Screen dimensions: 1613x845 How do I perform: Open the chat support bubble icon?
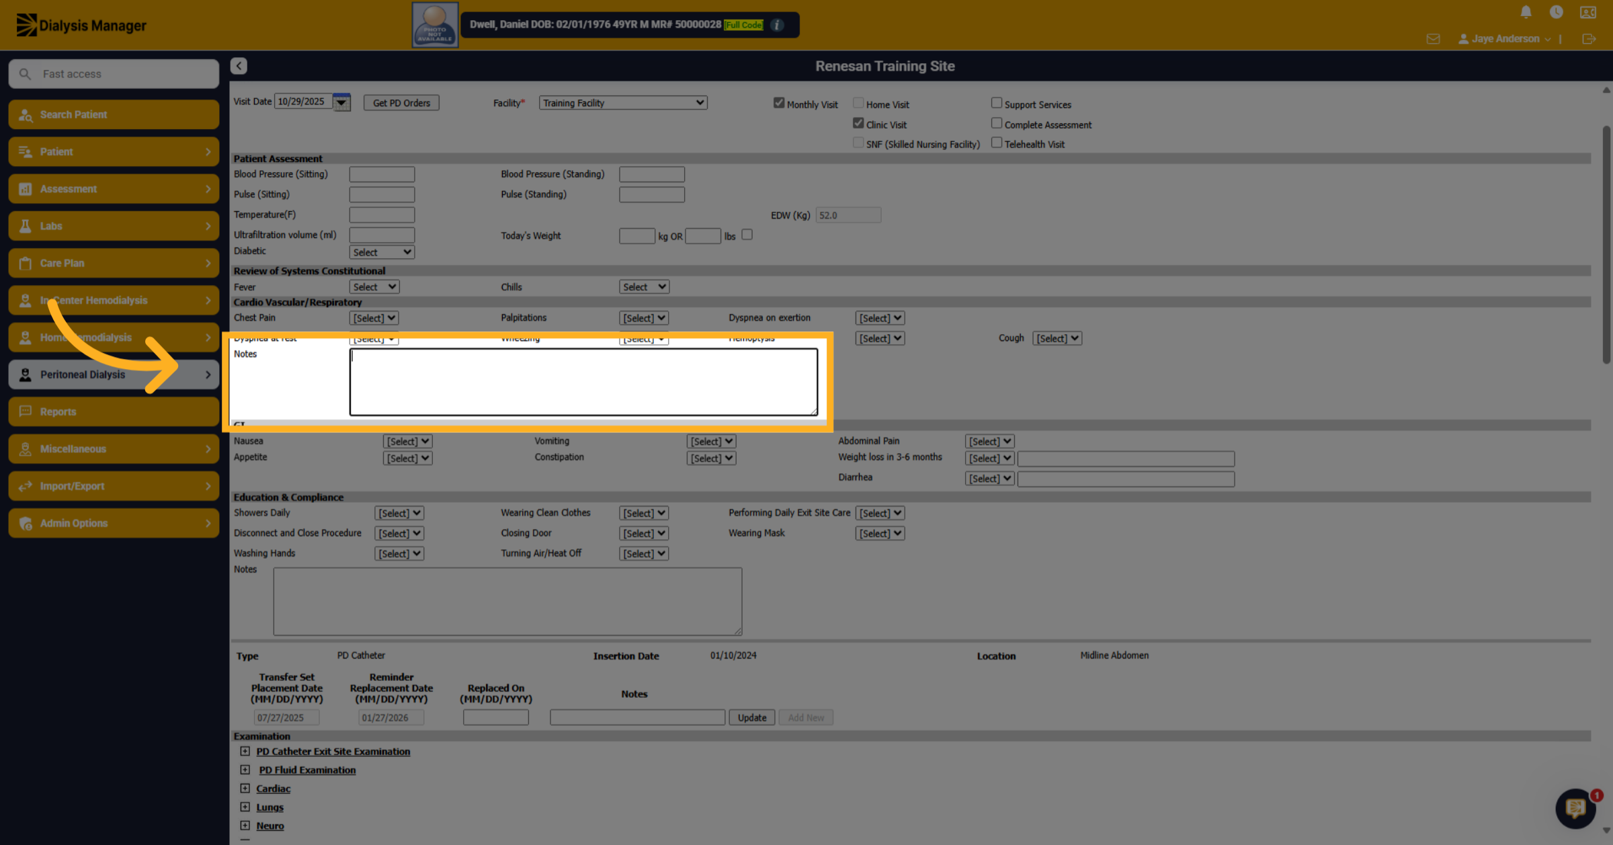click(x=1575, y=808)
